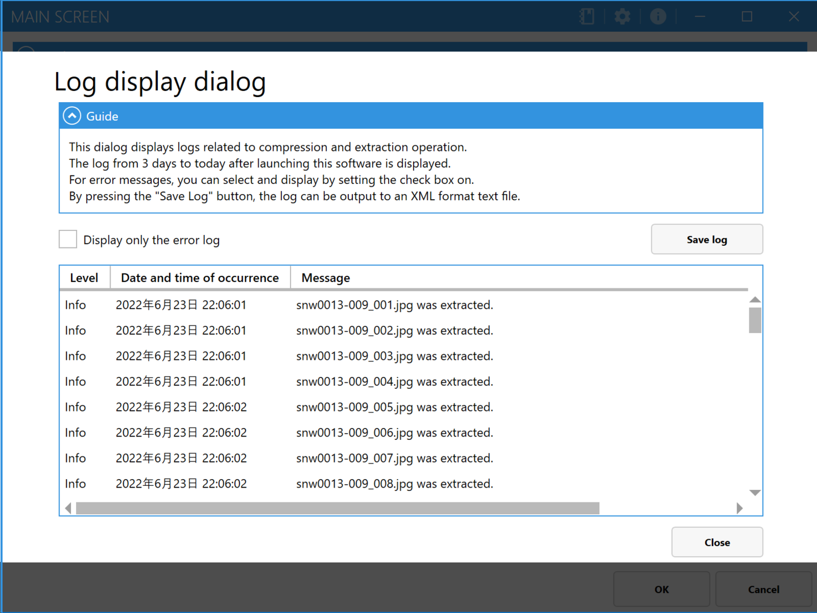The height and width of the screenshot is (613, 817).
Task: Select the snw0013-009_001.jpg log row
Action: point(394,305)
